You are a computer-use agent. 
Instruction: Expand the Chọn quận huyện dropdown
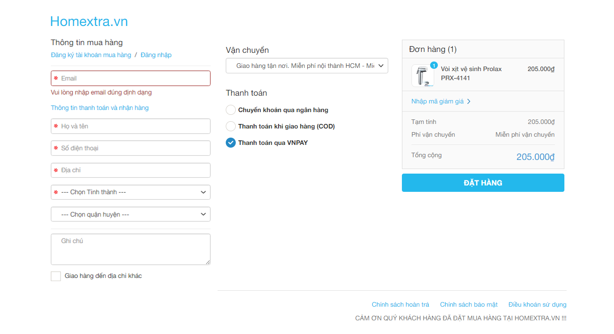click(131, 214)
